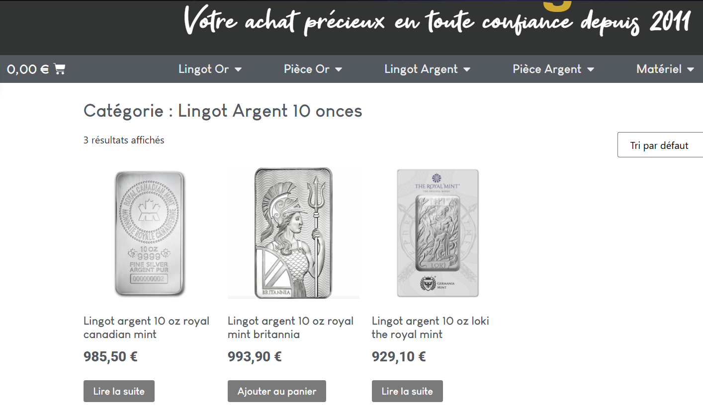Open the shopping cart icon

pos(59,69)
